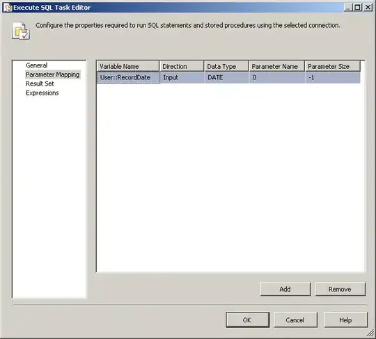The image size is (376, 339).
Task: Confirm with the OK button
Action: [x=247, y=320]
